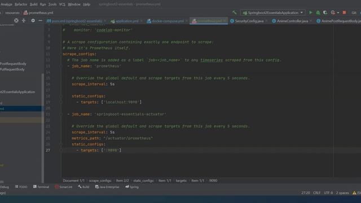Open the Refactor menu

21,5
